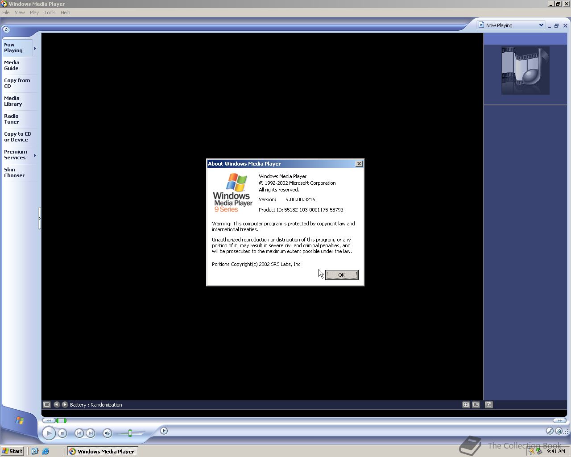Click the 9:41 AM clock
571x457 pixels.
point(556,451)
